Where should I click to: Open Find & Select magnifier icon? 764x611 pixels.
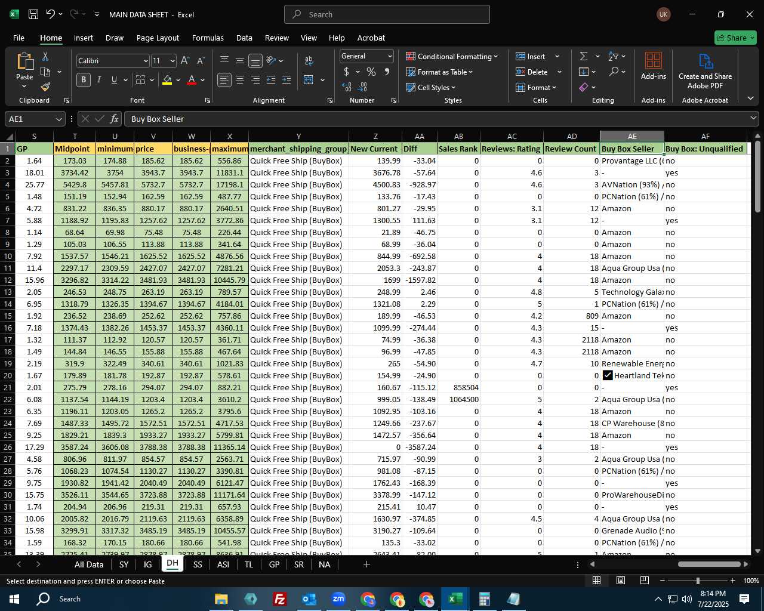coord(614,72)
